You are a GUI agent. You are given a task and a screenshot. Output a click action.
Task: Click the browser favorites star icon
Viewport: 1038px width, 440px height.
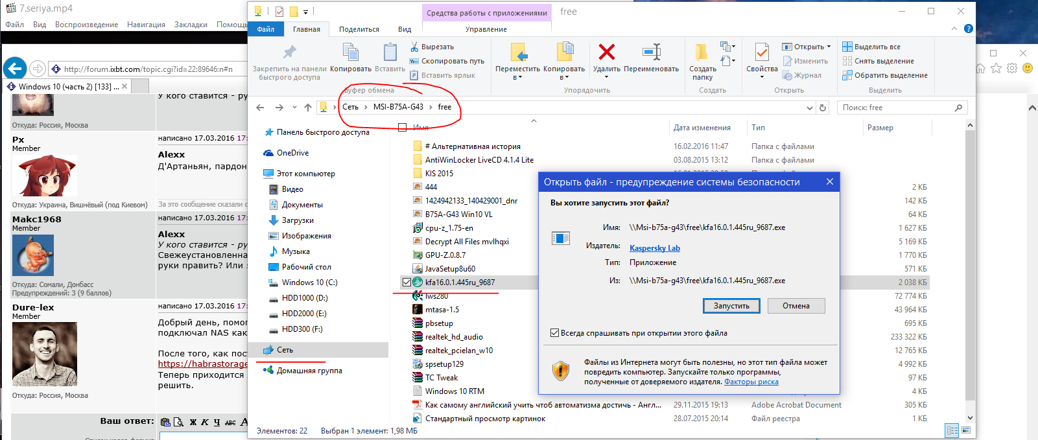(997, 68)
